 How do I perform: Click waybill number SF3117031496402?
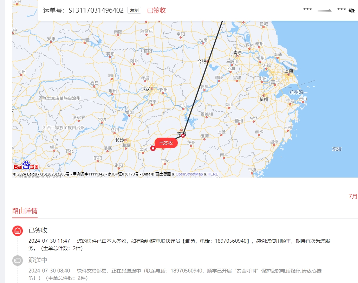click(96, 10)
